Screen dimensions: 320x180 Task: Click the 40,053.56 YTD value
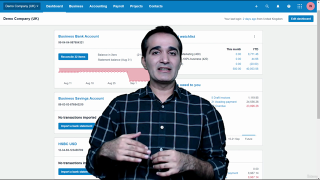tap(252, 69)
